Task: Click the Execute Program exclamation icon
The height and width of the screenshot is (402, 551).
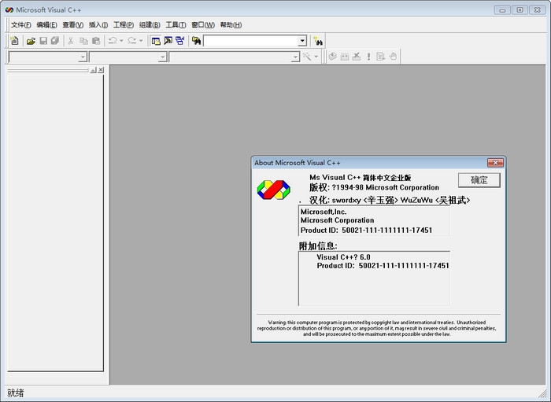Action: tap(368, 57)
